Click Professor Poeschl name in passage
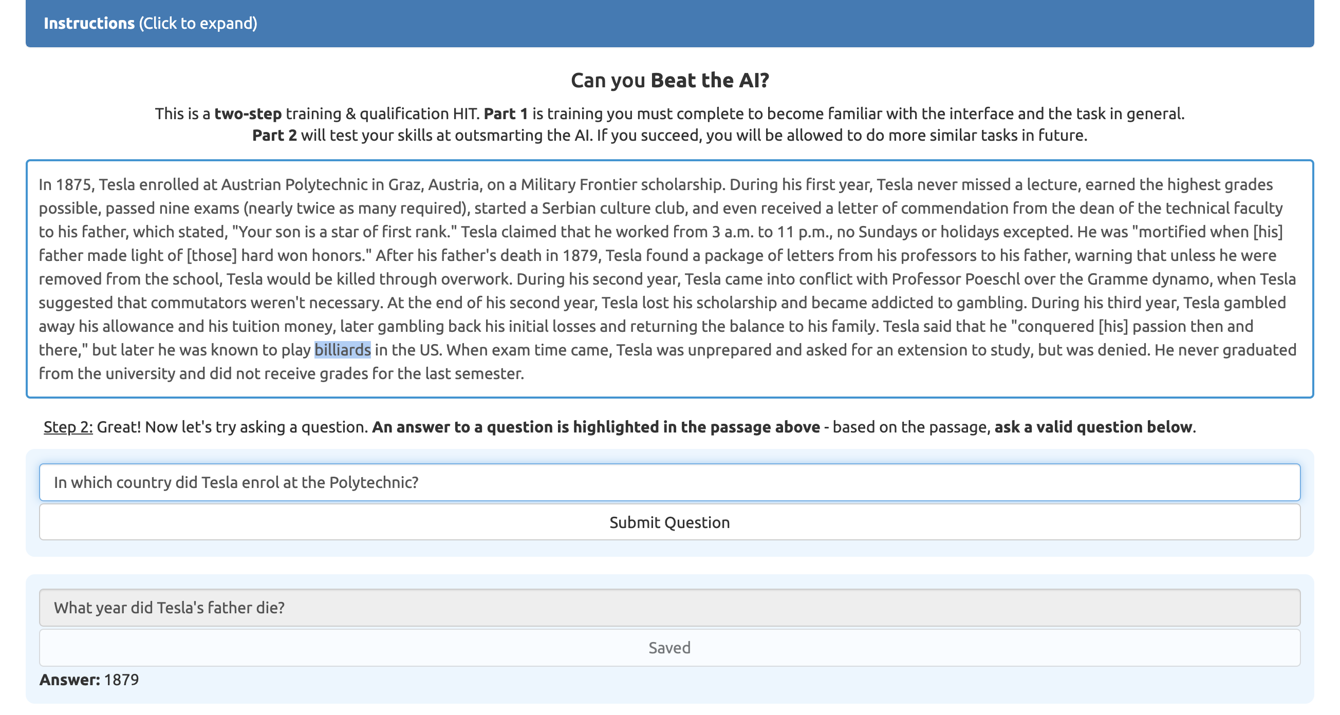 coord(956,279)
